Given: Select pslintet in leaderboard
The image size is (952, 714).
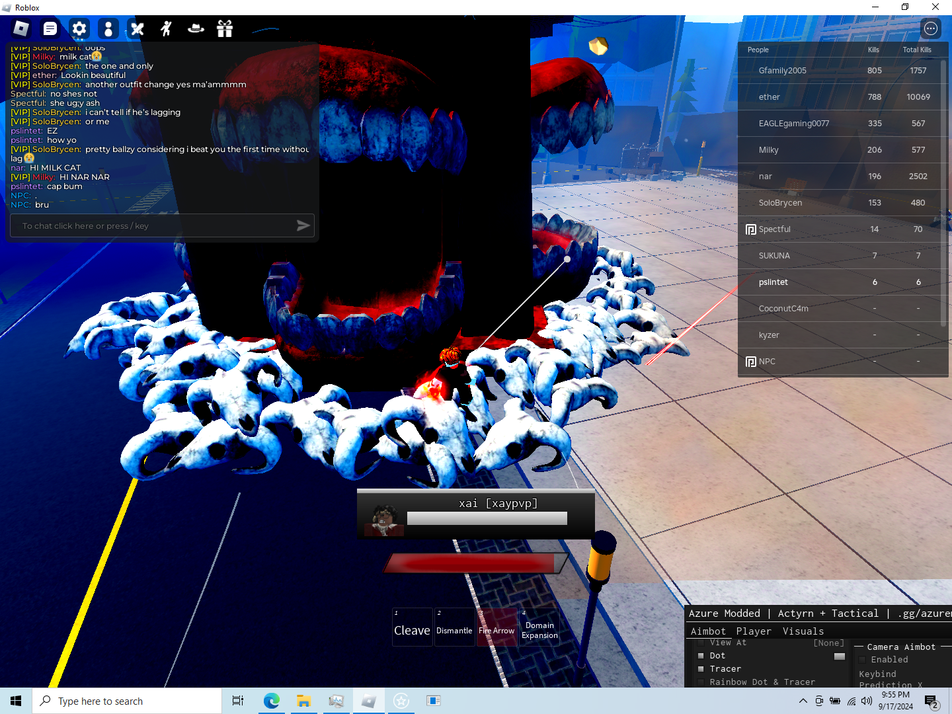Looking at the screenshot, I should [x=843, y=282].
